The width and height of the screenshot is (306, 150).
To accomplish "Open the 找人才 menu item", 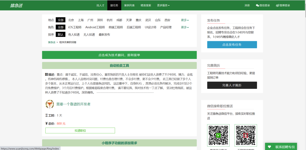I will tap(100, 5).
